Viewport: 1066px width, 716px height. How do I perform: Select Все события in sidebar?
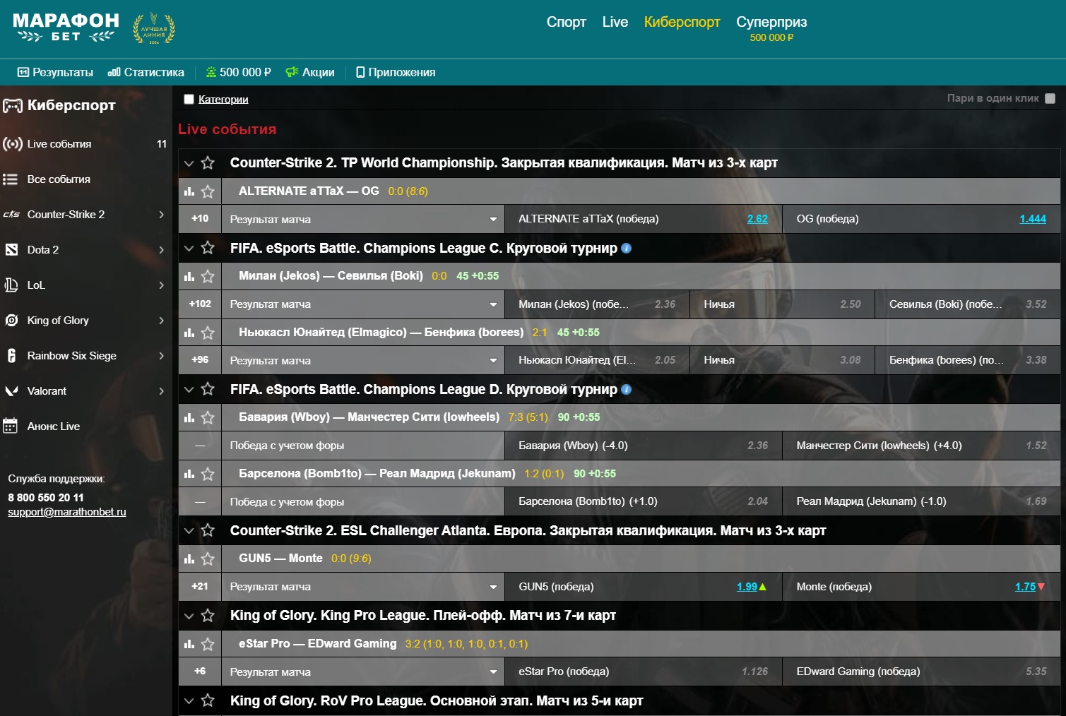pos(85,179)
